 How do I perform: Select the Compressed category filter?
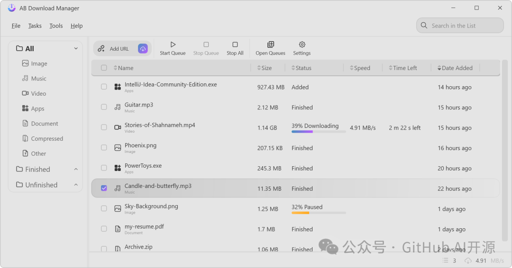(43, 138)
